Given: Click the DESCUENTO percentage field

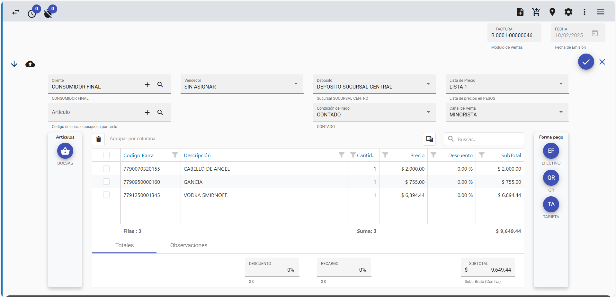Looking at the screenshot, I should 272,267.
